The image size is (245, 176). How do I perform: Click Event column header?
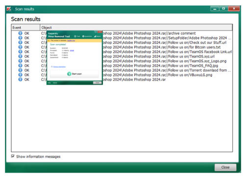point(25,27)
